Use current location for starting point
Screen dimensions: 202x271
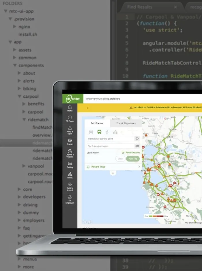click(x=137, y=139)
